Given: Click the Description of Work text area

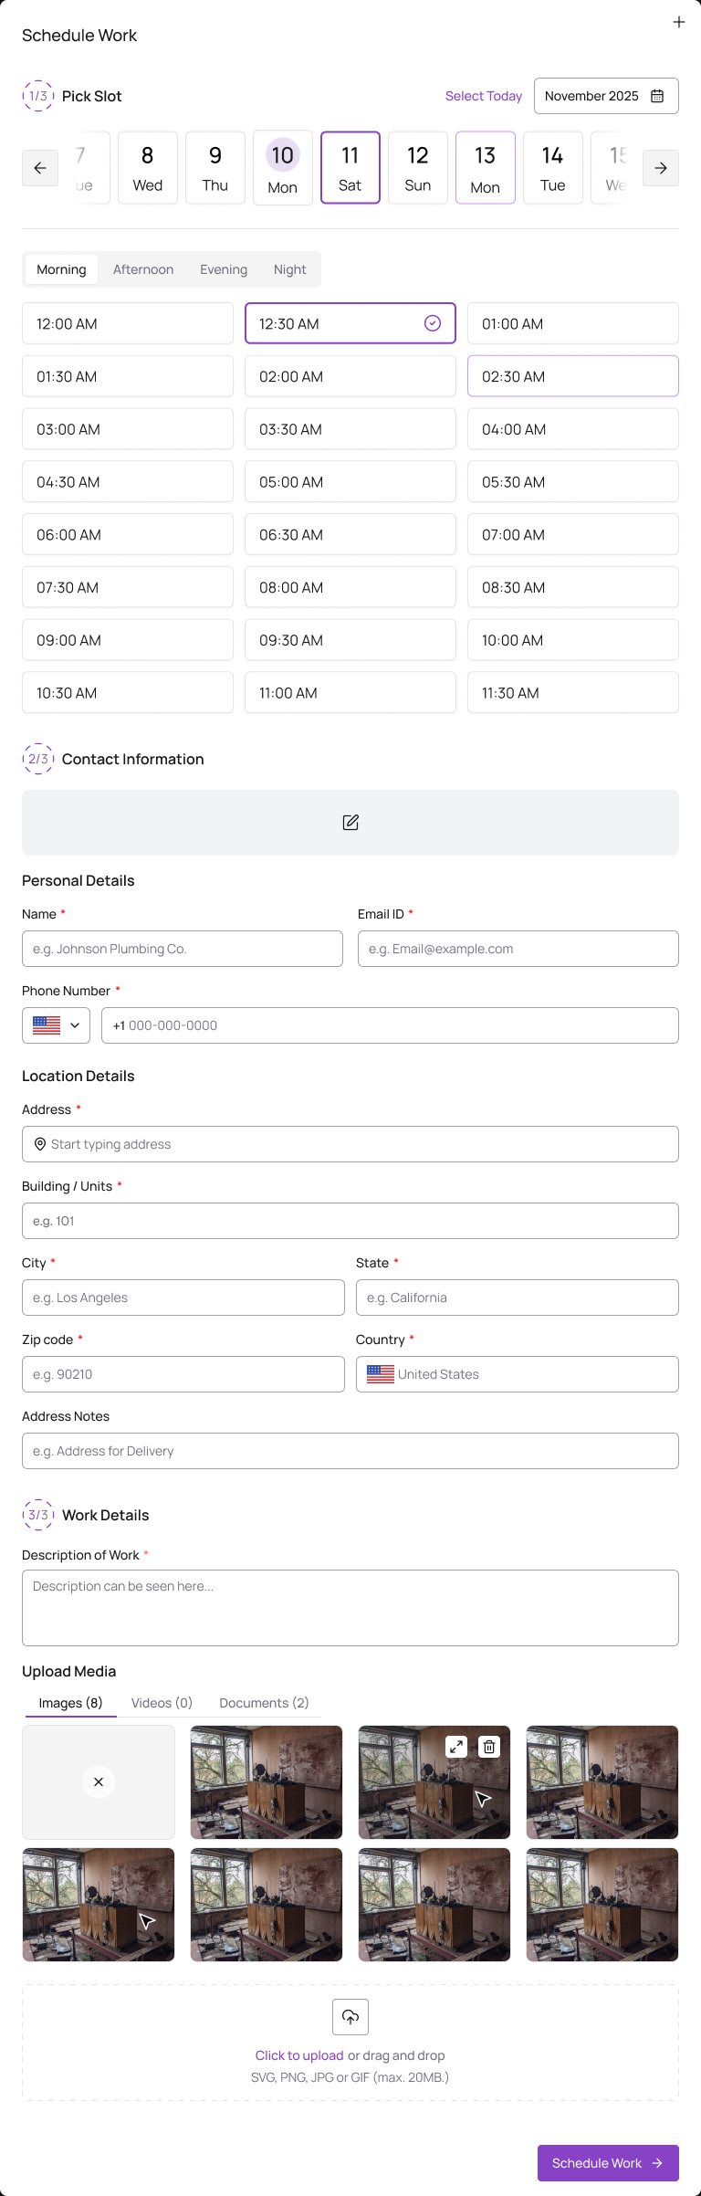Looking at the screenshot, I should click(x=350, y=1608).
